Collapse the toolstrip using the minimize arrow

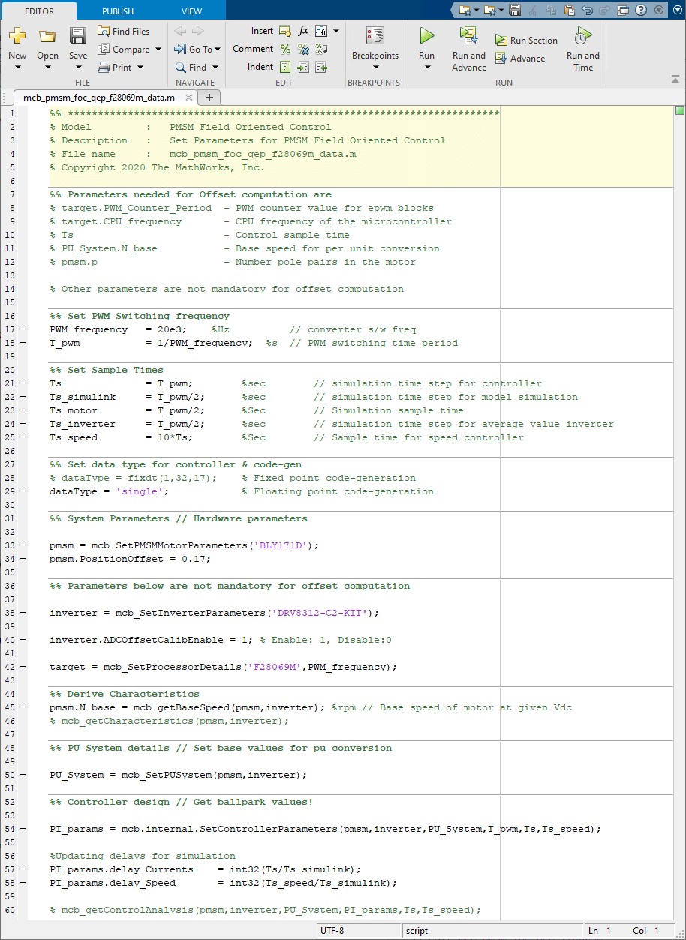[x=675, y=78]
